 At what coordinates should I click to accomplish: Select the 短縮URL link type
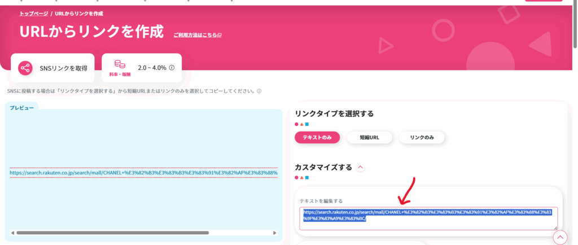(369, 137)
